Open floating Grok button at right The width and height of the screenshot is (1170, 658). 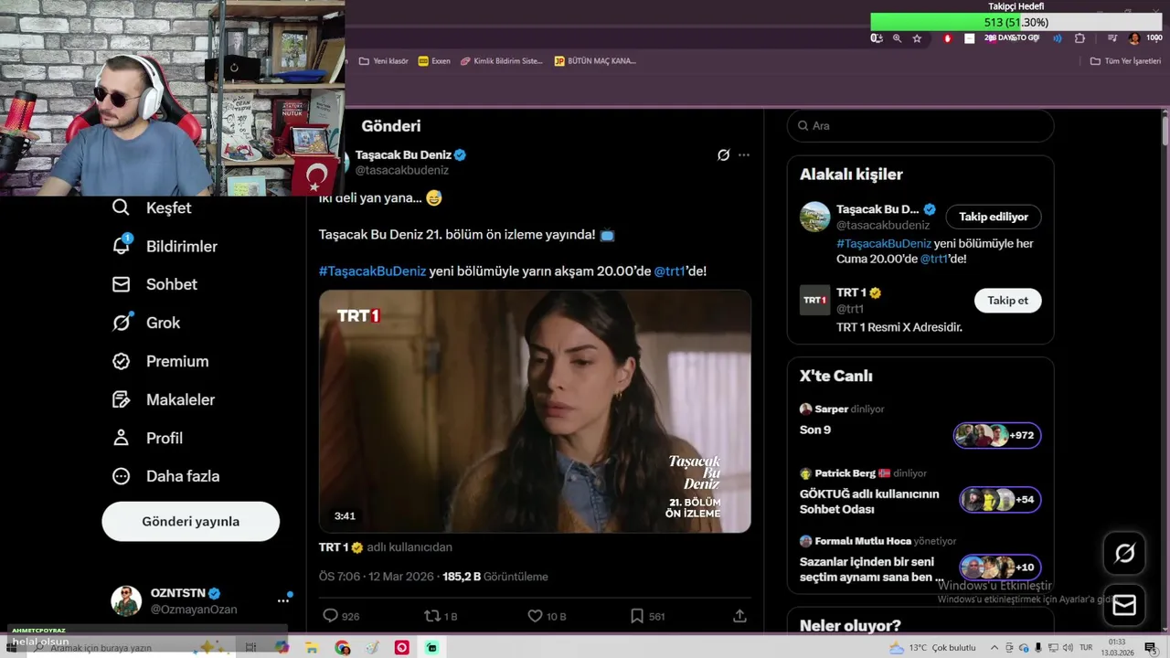[x=1124, y=553]
